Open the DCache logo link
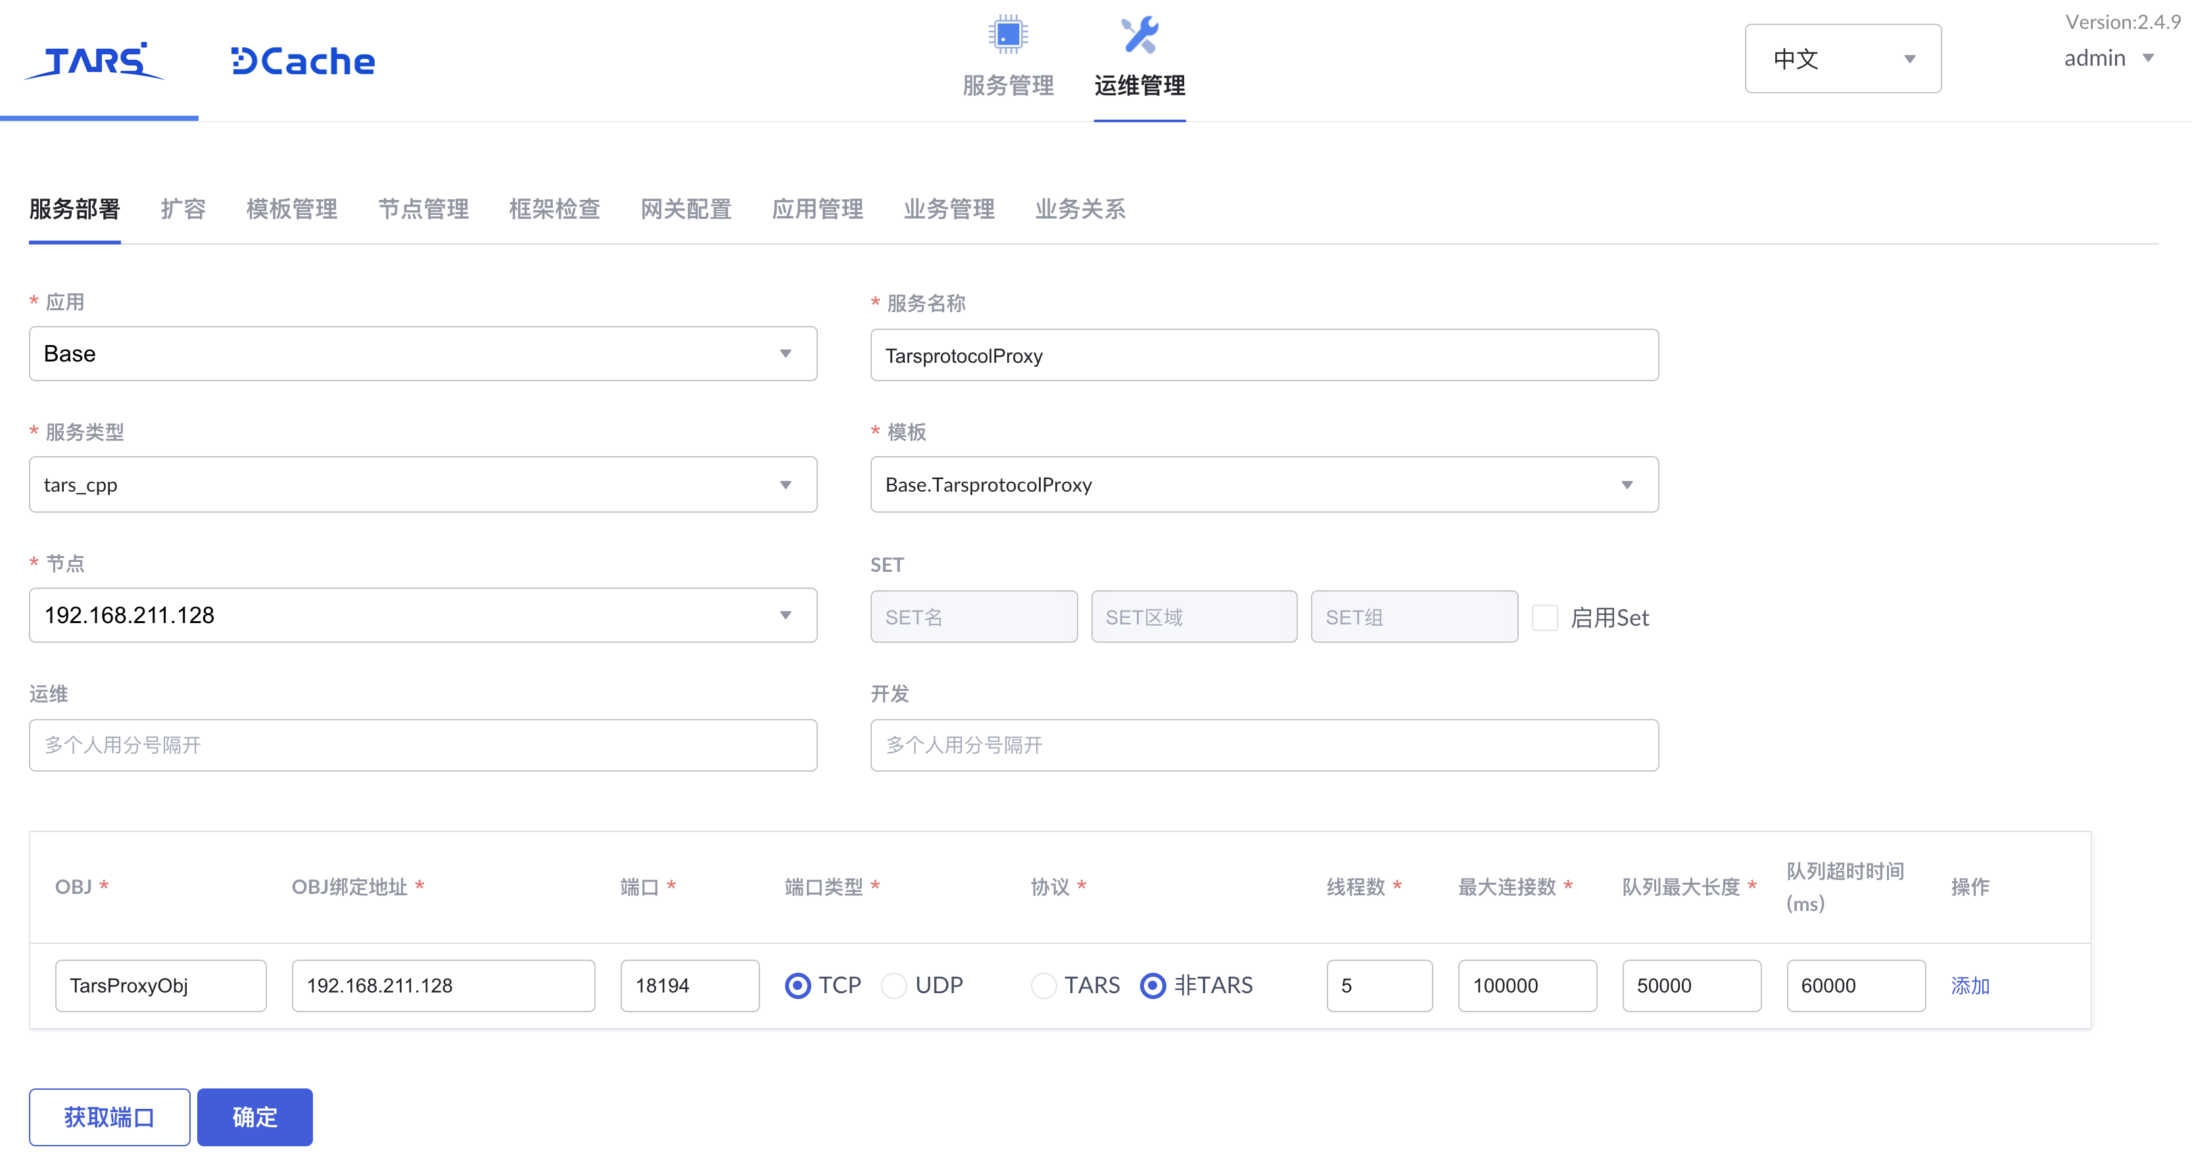The width and height of the screenshot is (2192, 1166). [303, 61]
